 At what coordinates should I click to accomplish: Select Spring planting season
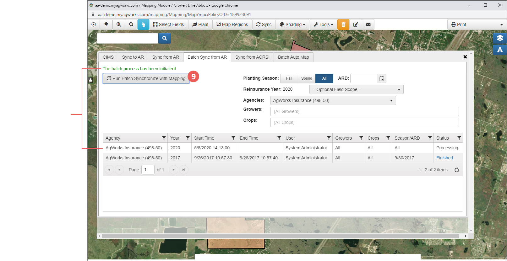pos(307,78)
